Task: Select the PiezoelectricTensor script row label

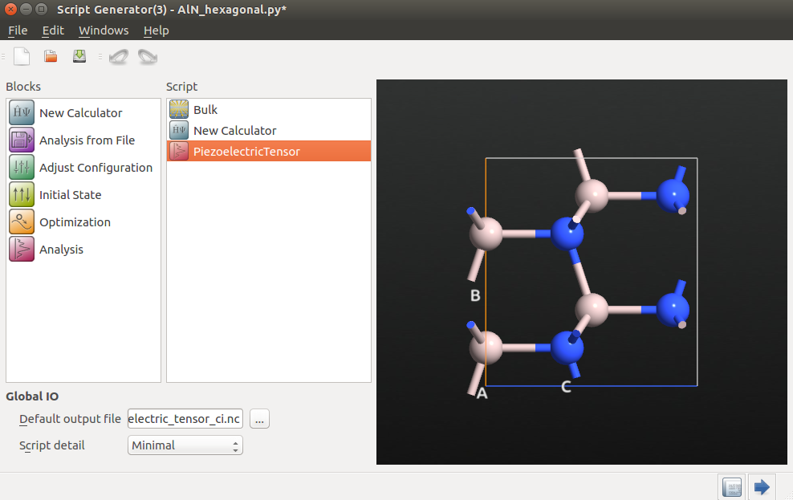Action: (x=246, y=152)
